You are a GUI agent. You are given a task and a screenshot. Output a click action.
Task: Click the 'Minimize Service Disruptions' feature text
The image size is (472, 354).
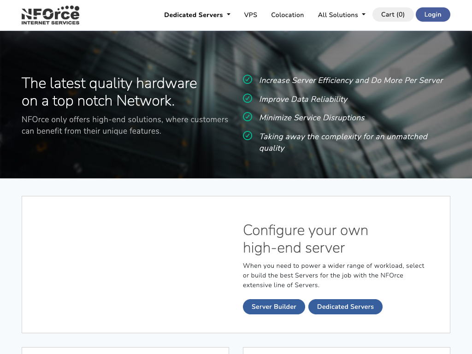coord(312,118)
